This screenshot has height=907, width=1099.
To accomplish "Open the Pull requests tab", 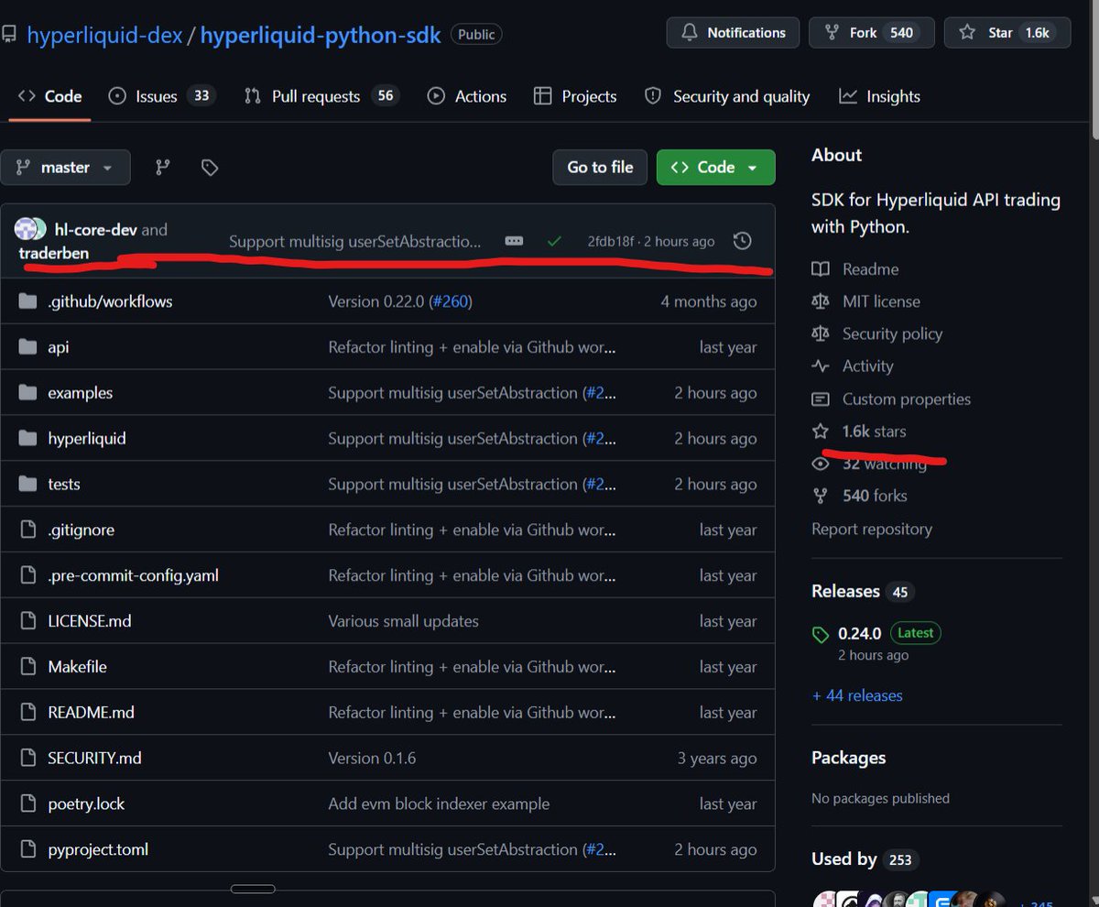I will (x=321, y=96).
